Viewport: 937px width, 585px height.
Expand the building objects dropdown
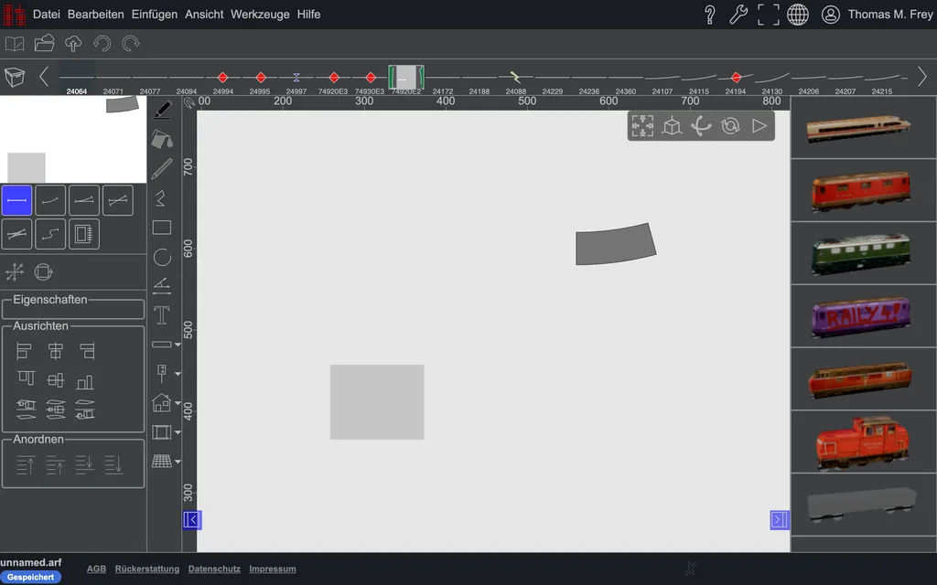coord(178,403)
